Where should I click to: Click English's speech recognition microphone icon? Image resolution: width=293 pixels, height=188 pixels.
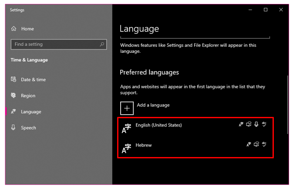click(256, 124)
